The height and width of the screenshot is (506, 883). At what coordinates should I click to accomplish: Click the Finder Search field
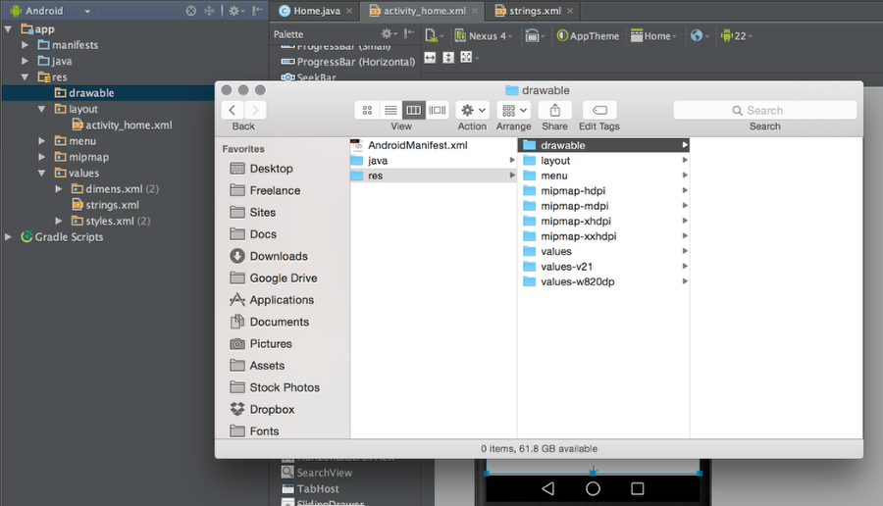[x=764, y=110]
